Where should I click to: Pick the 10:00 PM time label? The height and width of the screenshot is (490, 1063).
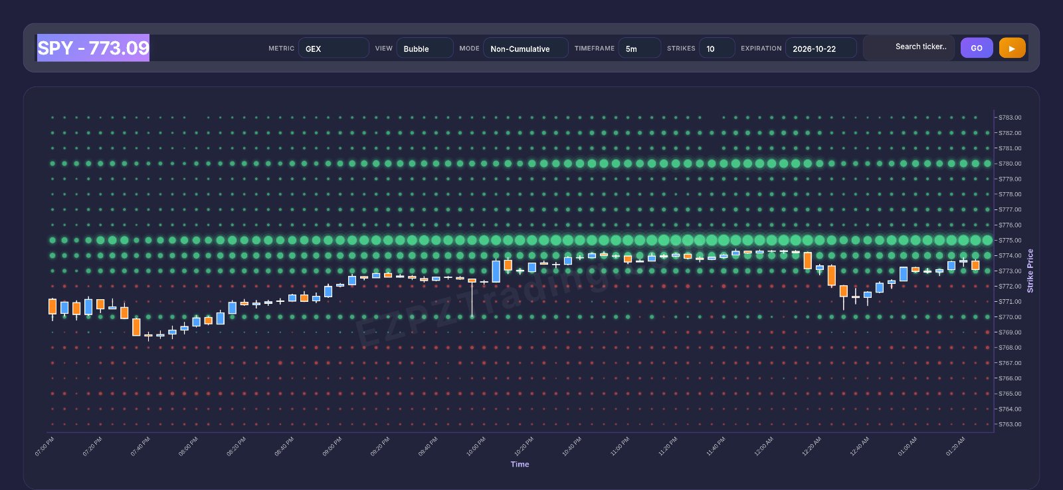pos(476,446)
